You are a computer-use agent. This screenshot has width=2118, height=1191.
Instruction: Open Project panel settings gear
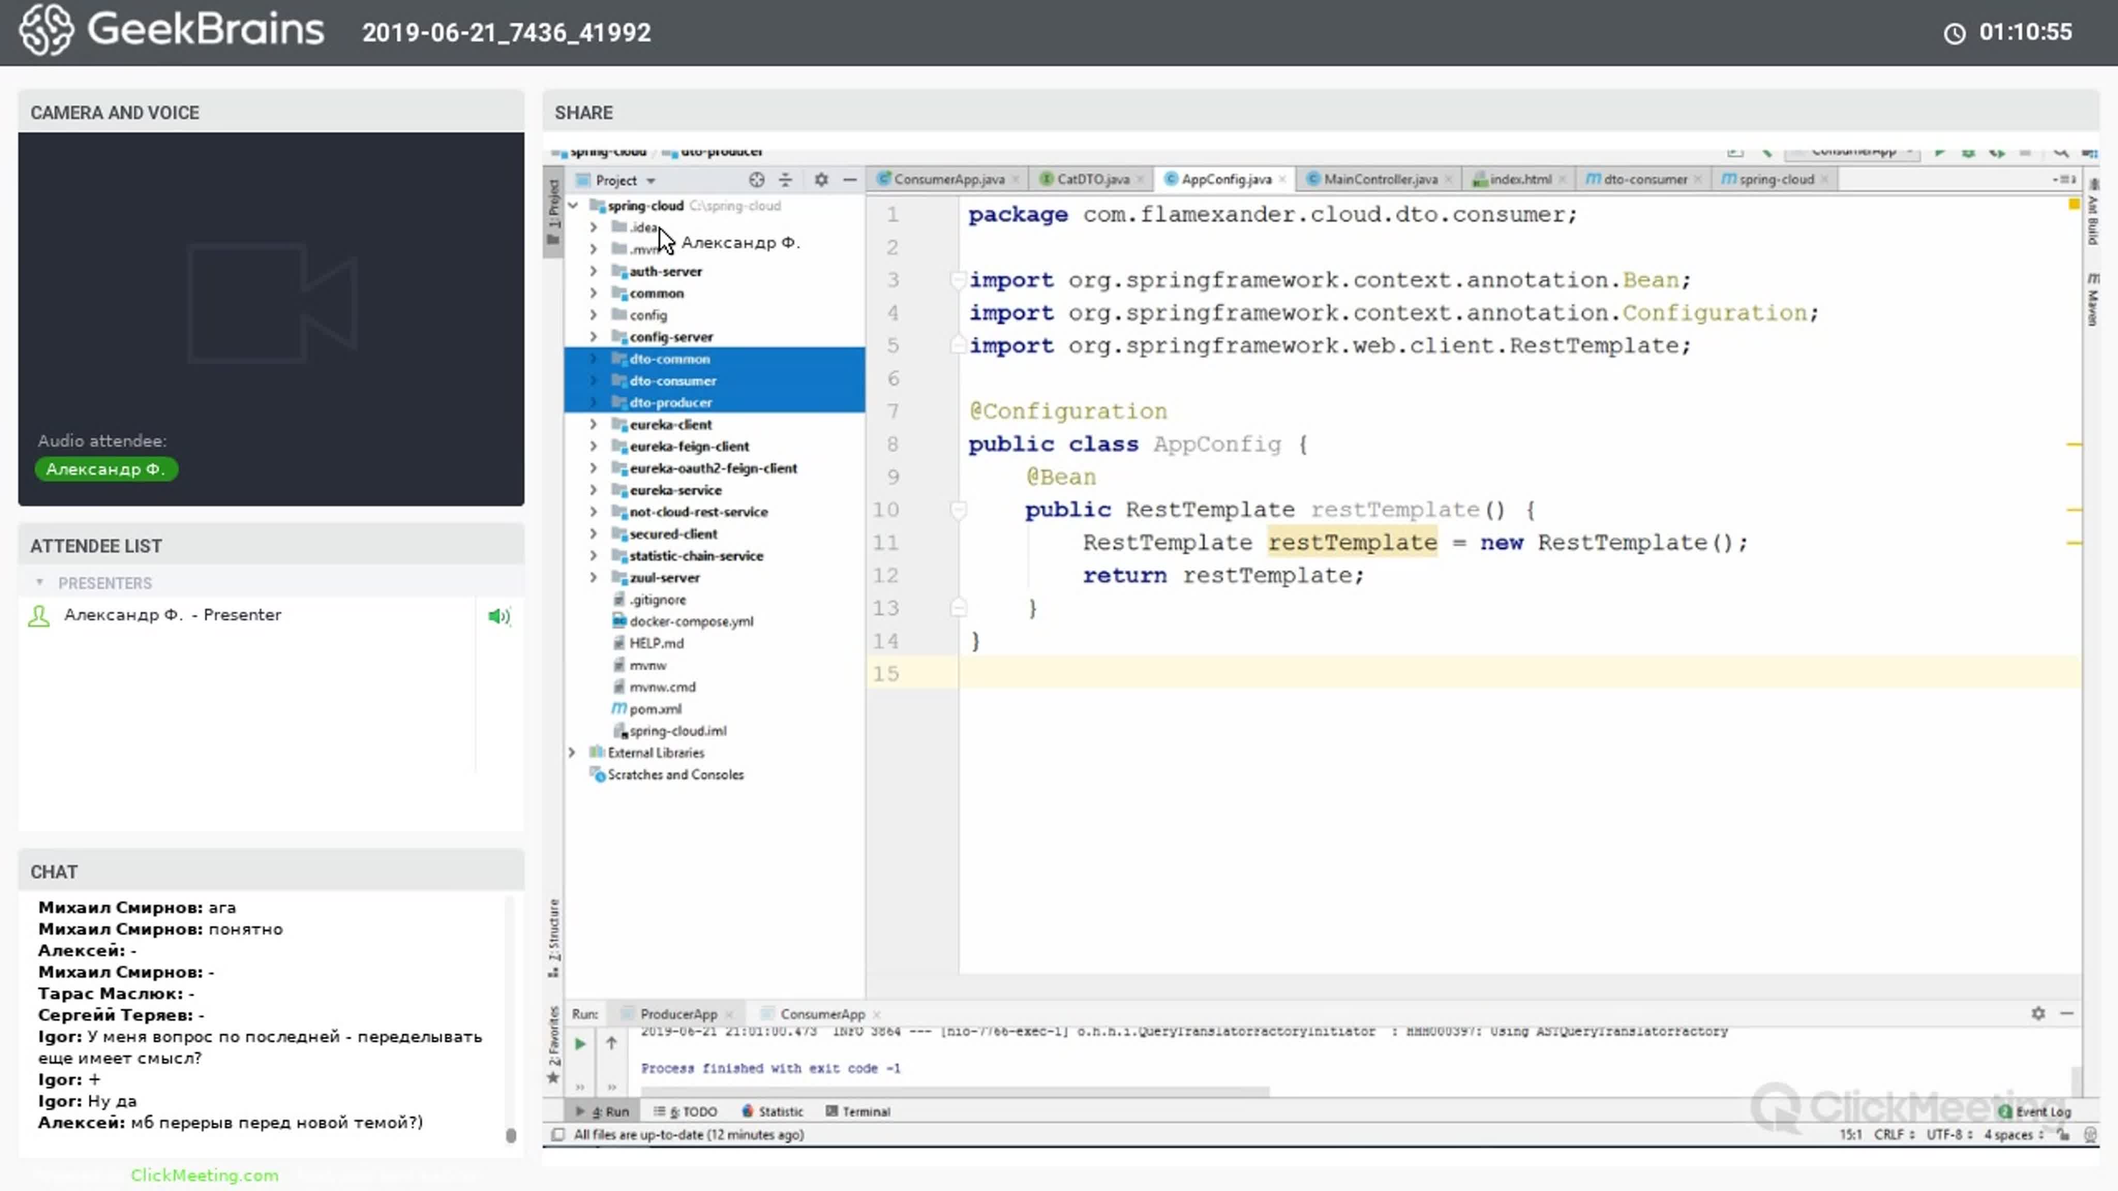click(821, 180)
